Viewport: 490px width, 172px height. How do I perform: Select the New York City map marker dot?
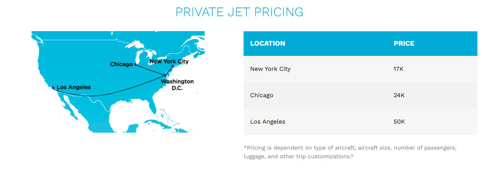[x=172, y=66]
